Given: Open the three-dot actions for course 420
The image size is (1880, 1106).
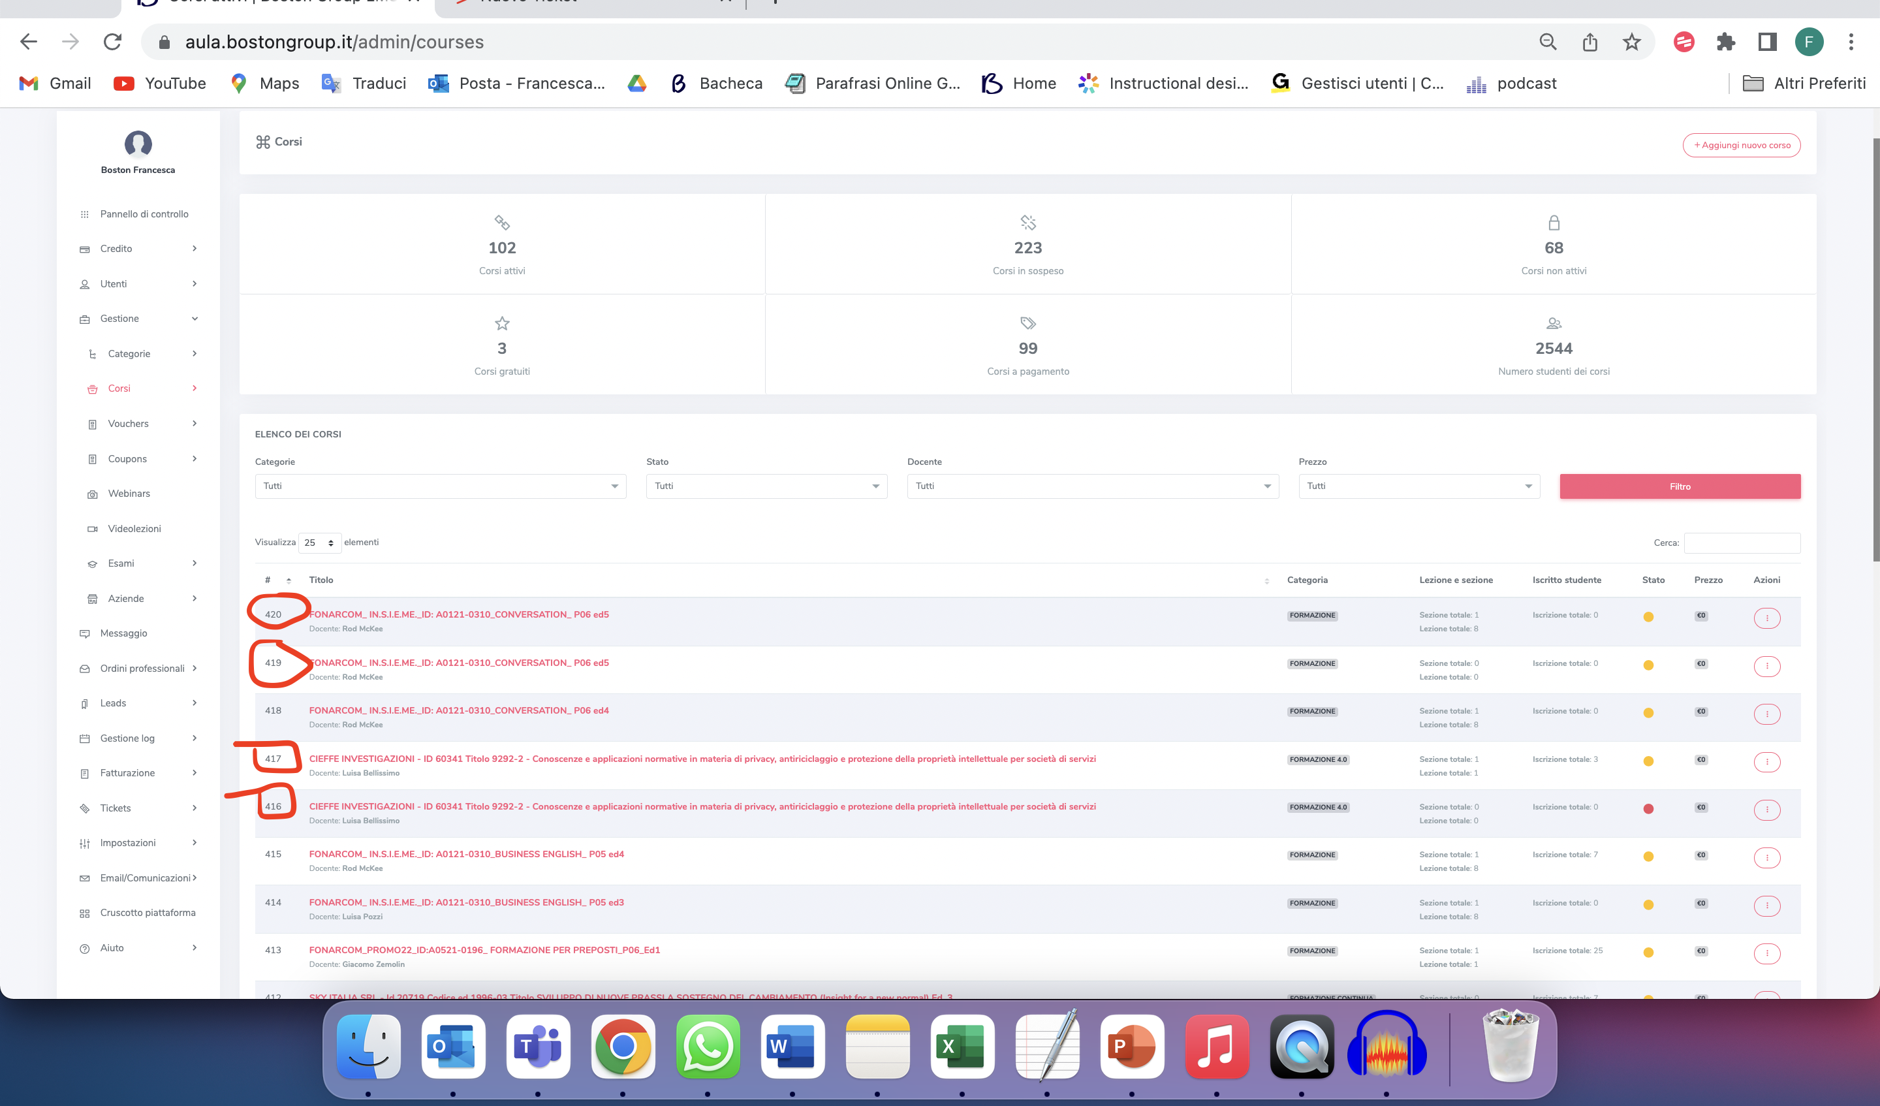Looking at the screenshot, I should pyautogui.click(x=1766, y=618).
